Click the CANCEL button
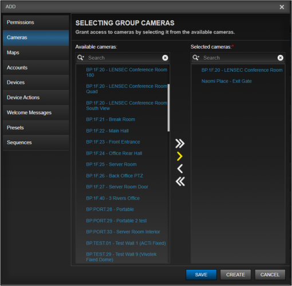292x286 pixels. click(x=270, y=275)
